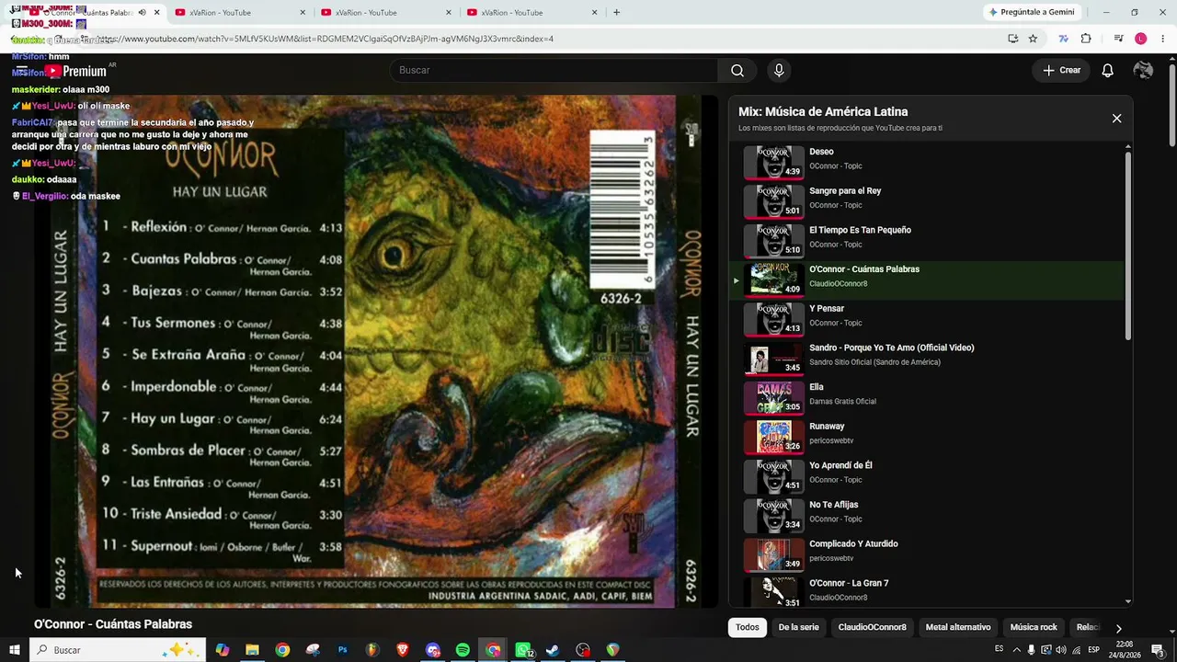Screen dimensions: 1177x662
Task: Open the Chrome three-dot menu
Action: (1162, 39)
